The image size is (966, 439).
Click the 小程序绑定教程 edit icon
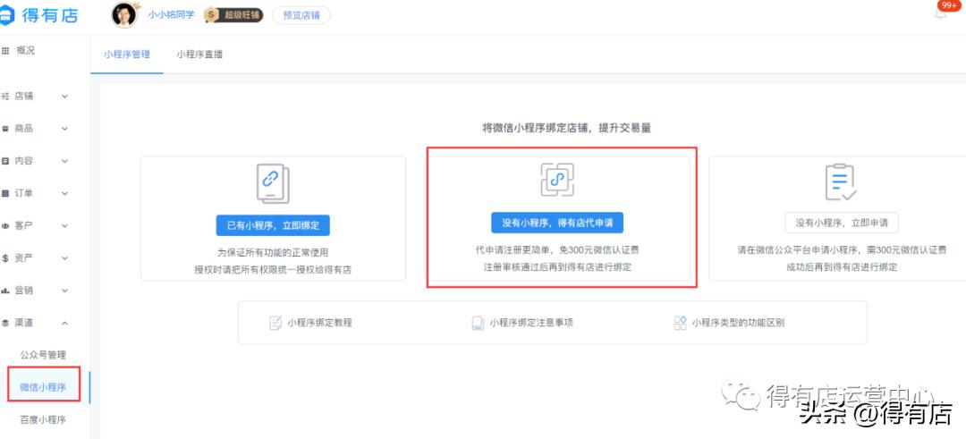[275, 323]
